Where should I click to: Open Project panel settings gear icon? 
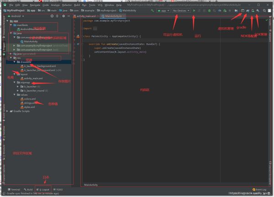[63, 16]
